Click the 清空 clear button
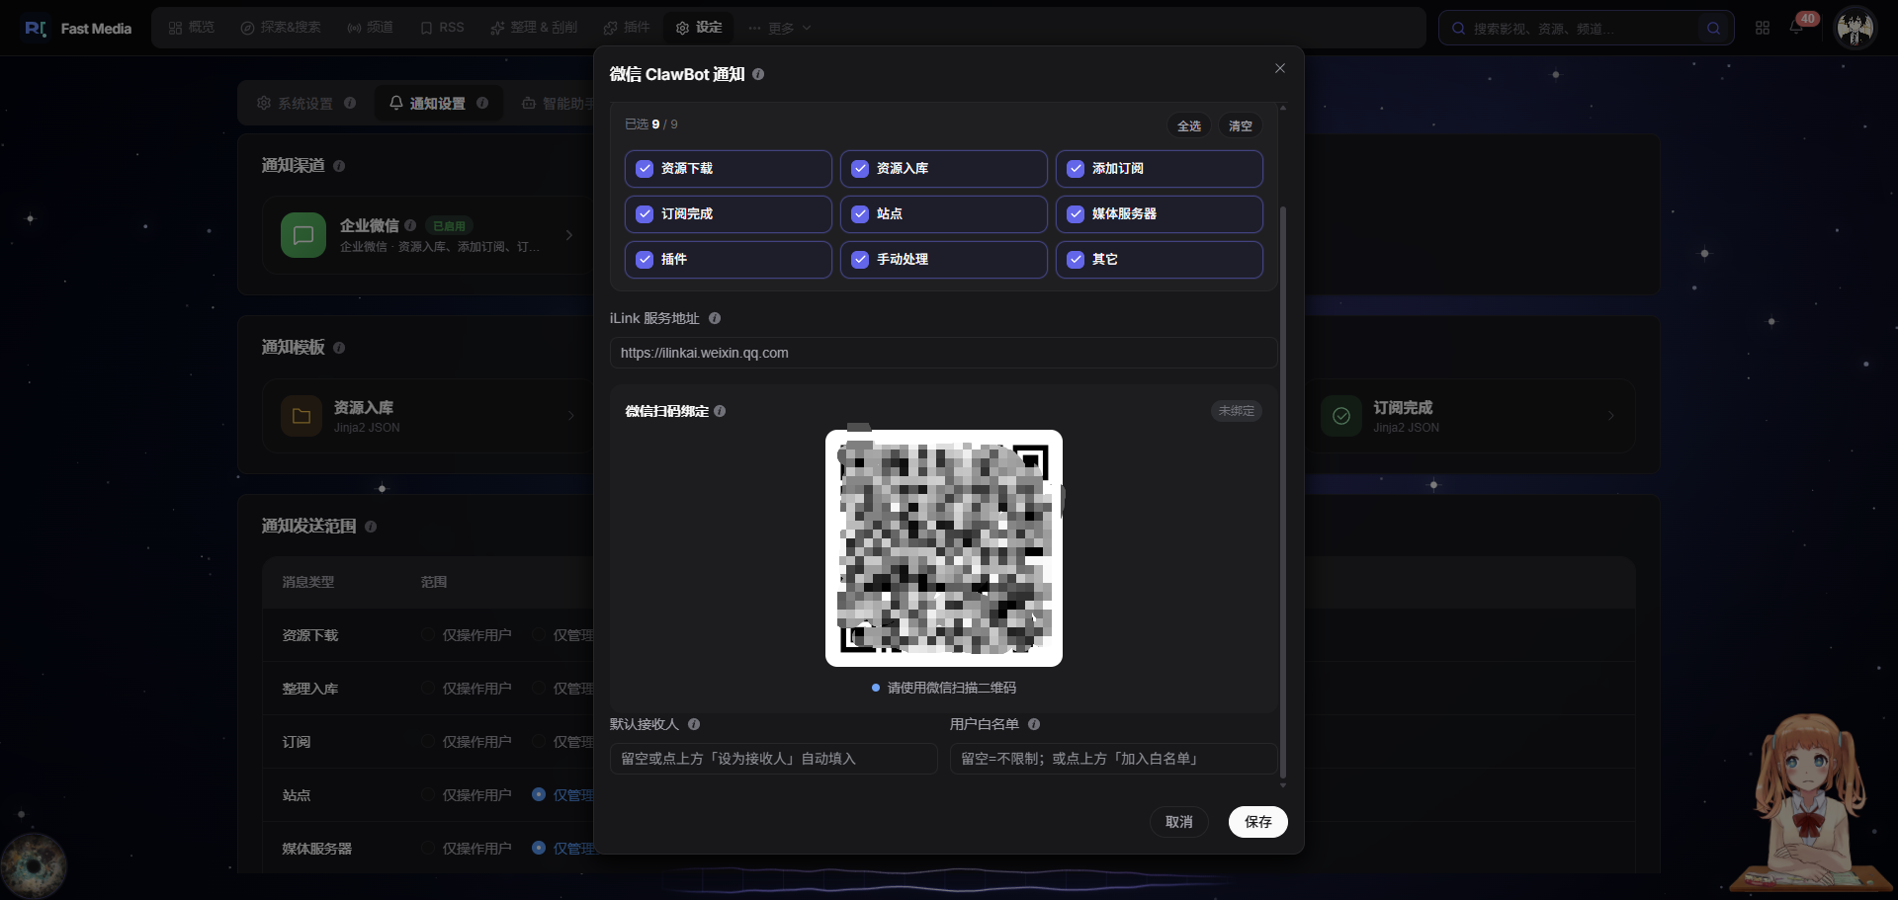Image resolution: width=1898 pixels, height=900 pixels. pos(1241,125)
